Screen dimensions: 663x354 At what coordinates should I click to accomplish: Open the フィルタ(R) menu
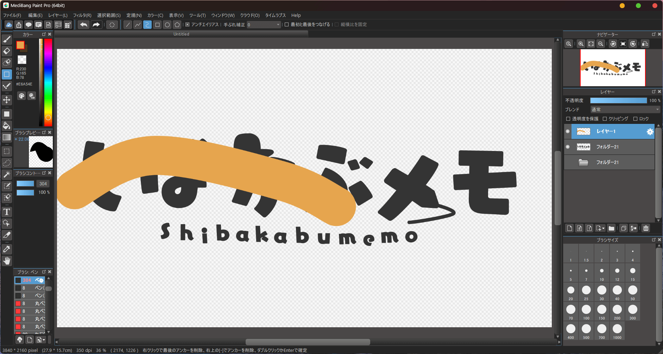click(82, 15)
